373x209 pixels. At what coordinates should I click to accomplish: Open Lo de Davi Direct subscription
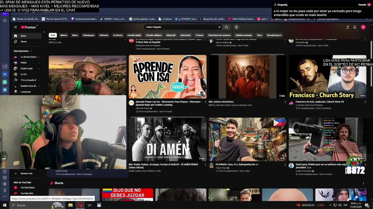click(27, 57)
